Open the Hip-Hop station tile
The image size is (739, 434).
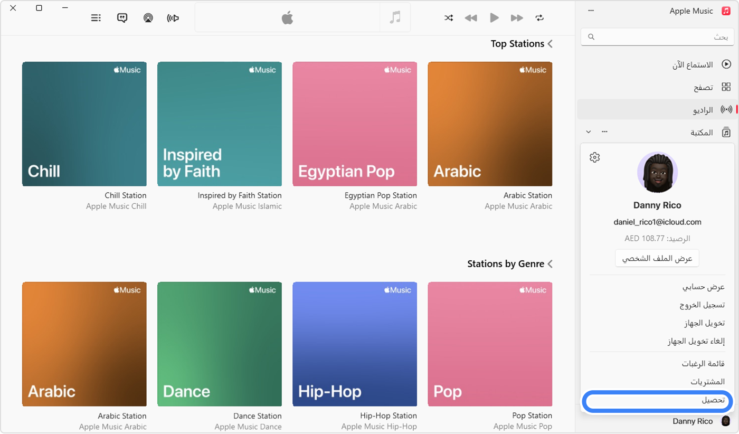tap(355, 344)
